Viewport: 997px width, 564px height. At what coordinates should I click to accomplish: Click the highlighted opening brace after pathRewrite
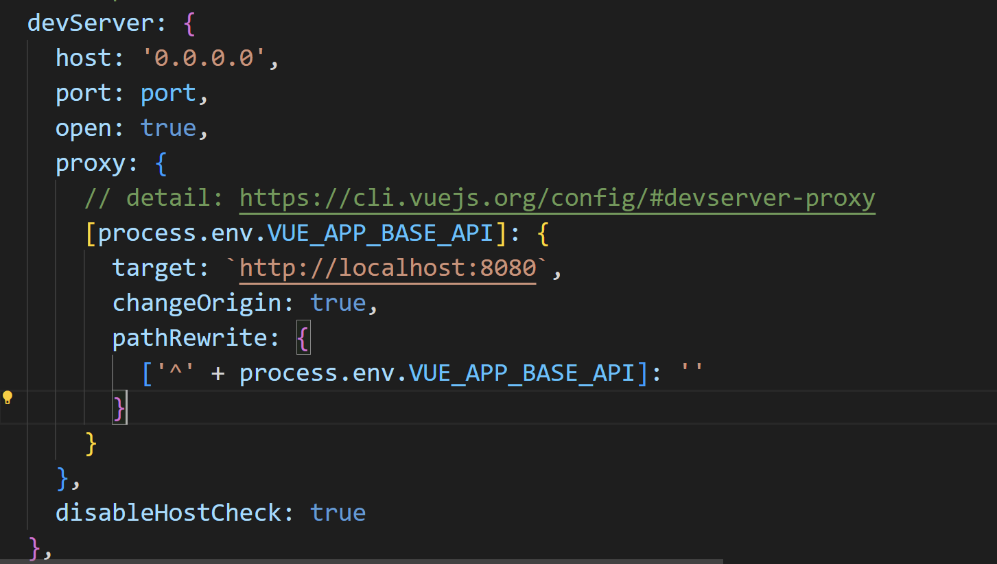pyautogui.click(x=303, y=338)
